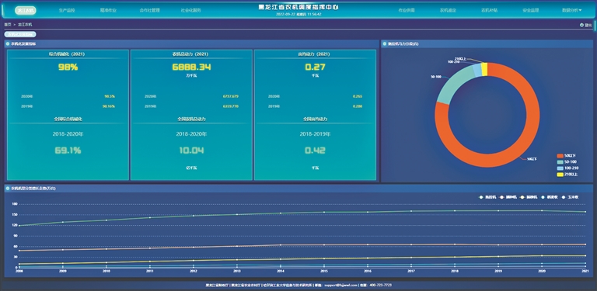
Task: Toggle the cyan-marker line chart legend
Action: point(550,197)
